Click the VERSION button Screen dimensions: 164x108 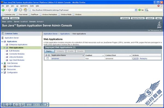(x=15, y=18)
